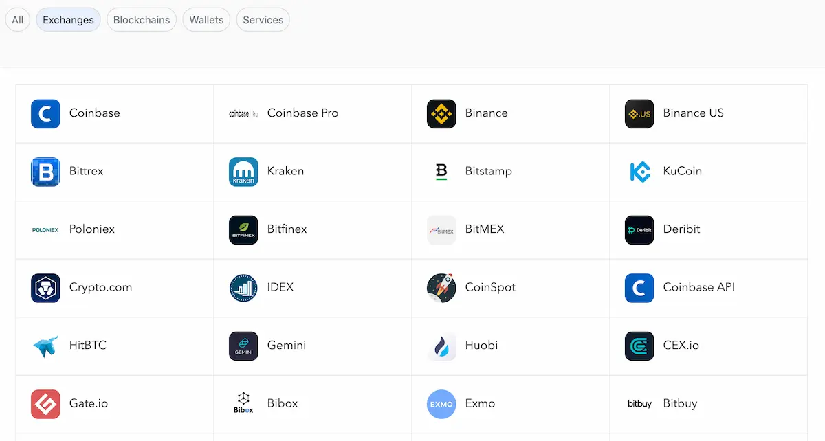The height and width of the screenshot is (441, 825).
Task: Click the CEX.io name text
Action: [681, 346]
